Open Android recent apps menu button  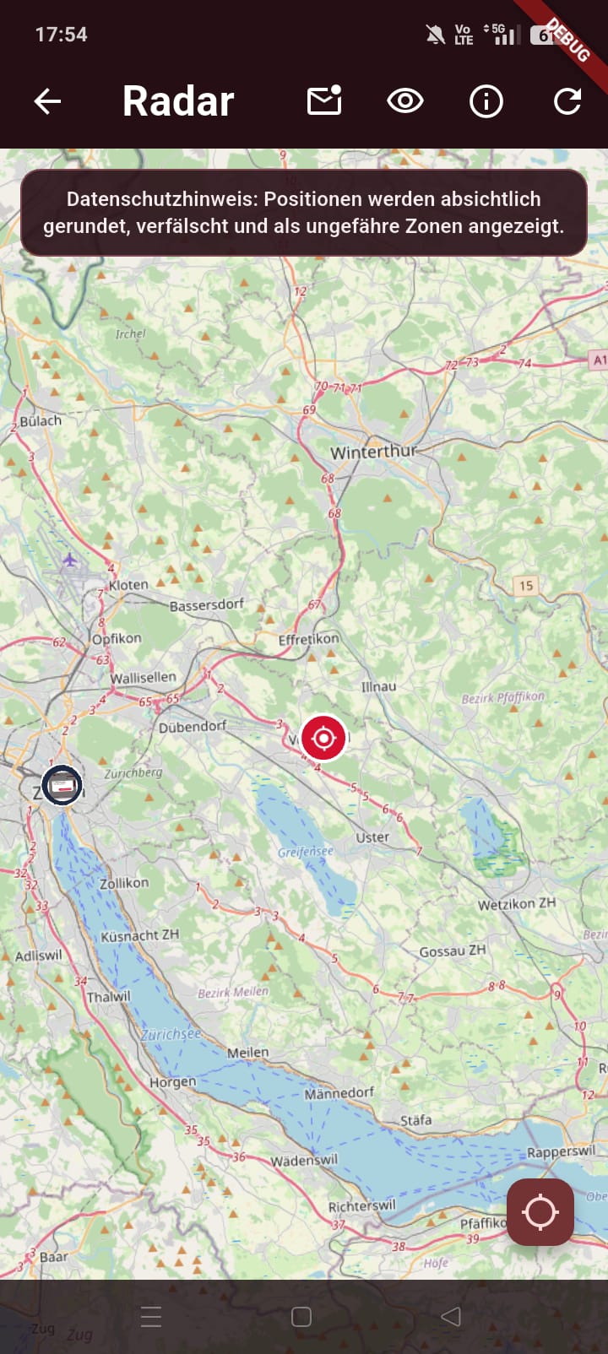click(151, 1317)
